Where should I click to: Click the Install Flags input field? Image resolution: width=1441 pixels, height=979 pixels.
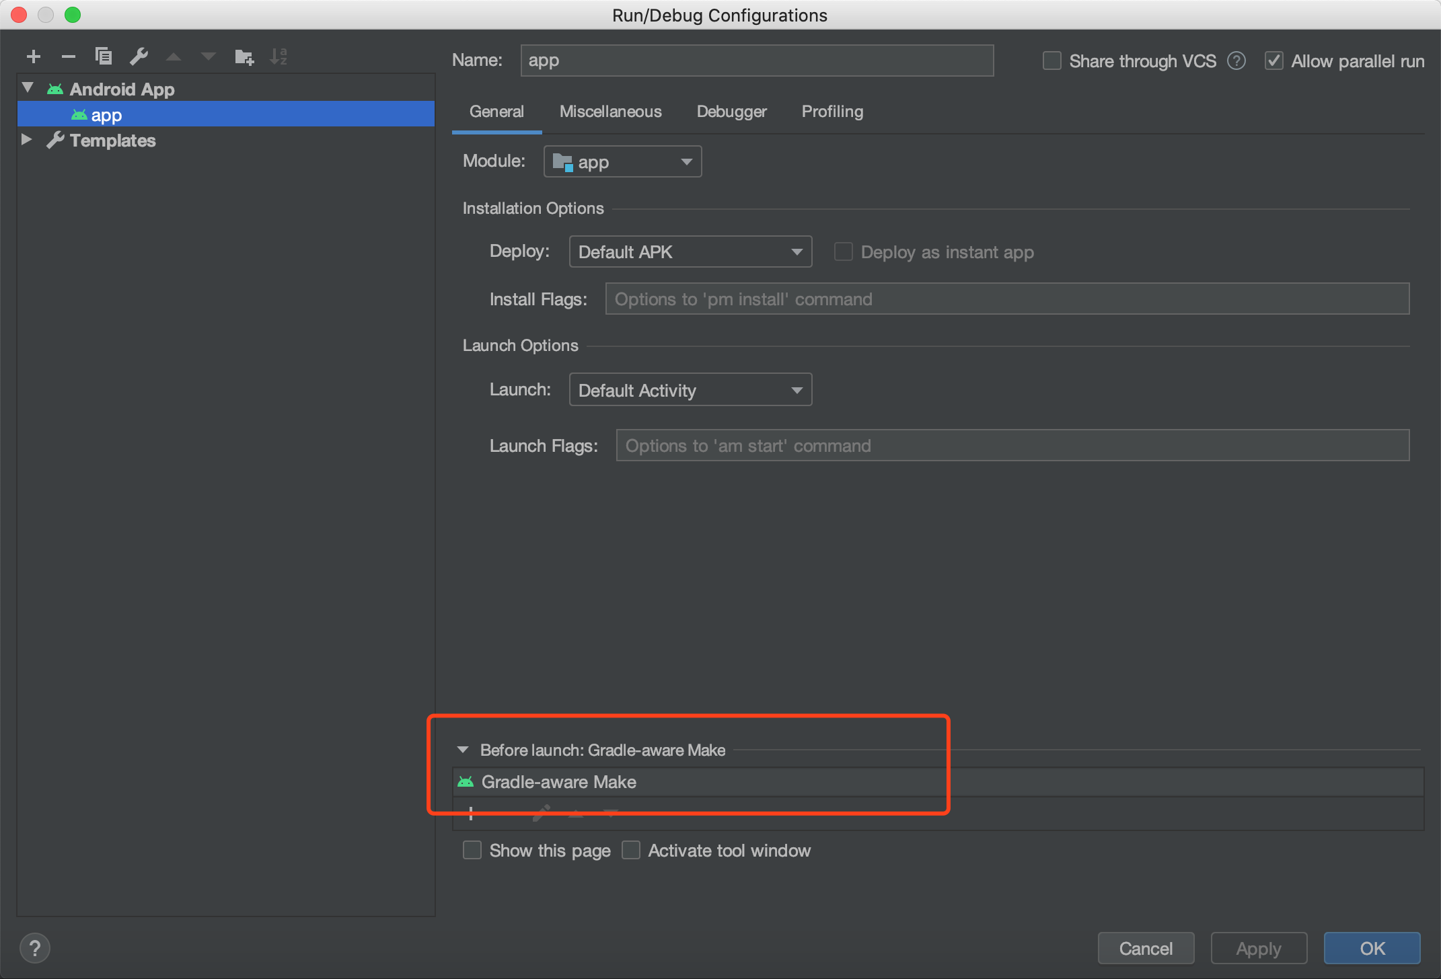coord(1006,299)
